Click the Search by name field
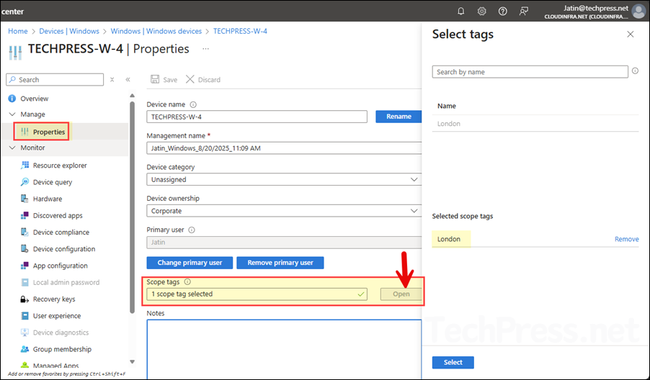 click(530, 72)
